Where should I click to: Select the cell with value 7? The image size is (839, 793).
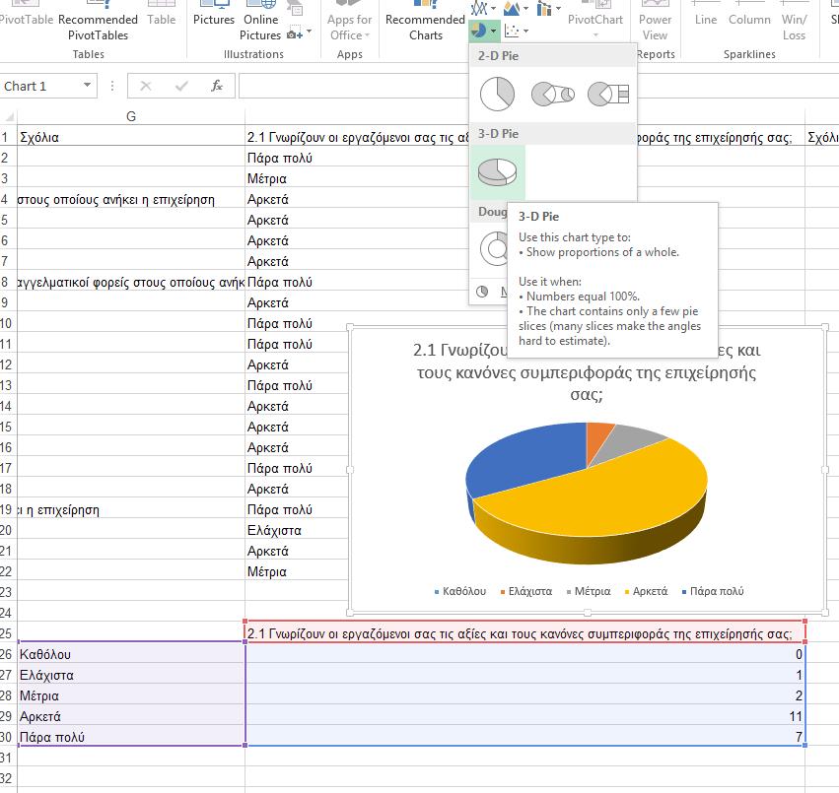[524, 737]
